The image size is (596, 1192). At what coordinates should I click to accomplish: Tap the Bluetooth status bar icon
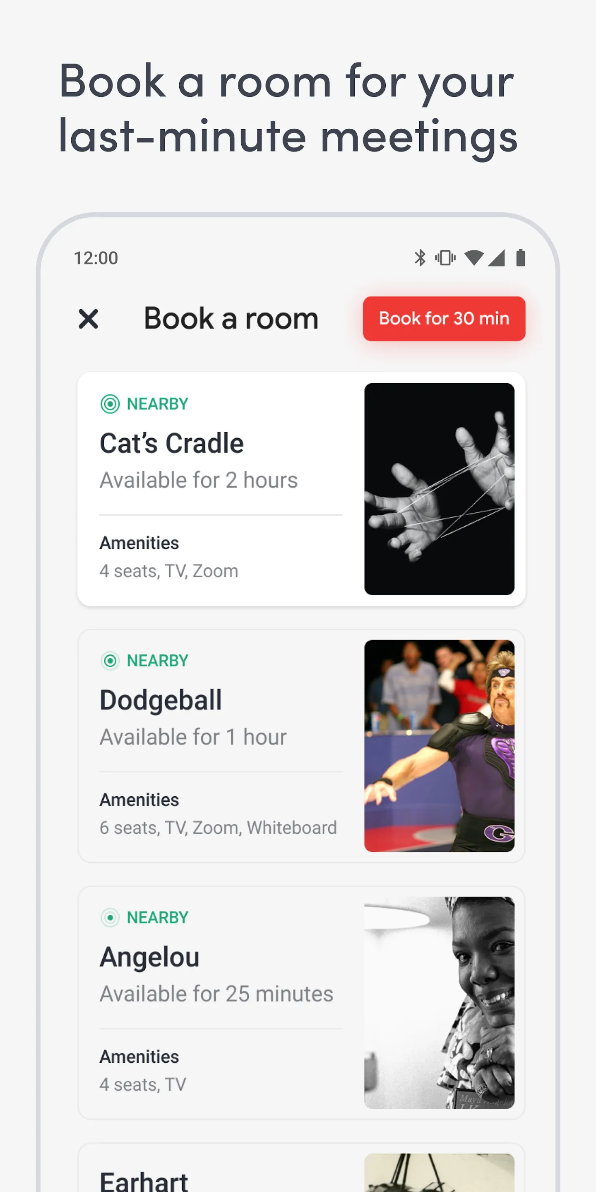coord(420,258)
